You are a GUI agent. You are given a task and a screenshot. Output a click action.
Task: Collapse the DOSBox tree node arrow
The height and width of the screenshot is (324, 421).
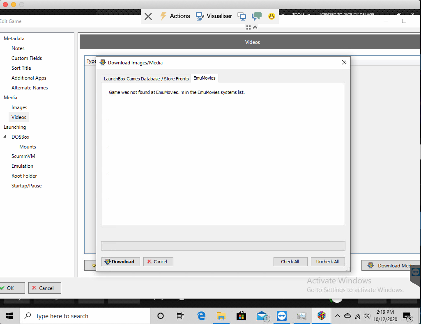pyautogui.click(x=5, y=137)
